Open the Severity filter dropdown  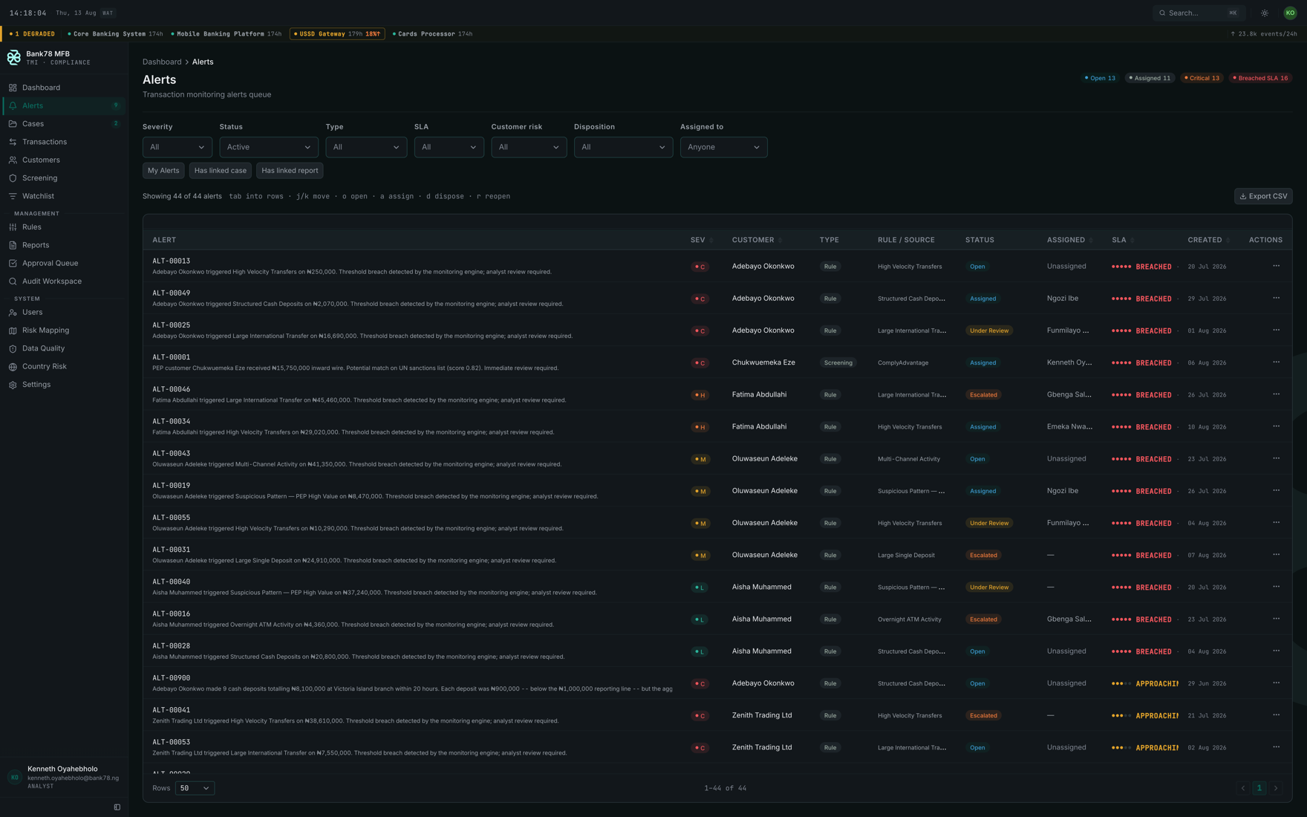(177, 147)
